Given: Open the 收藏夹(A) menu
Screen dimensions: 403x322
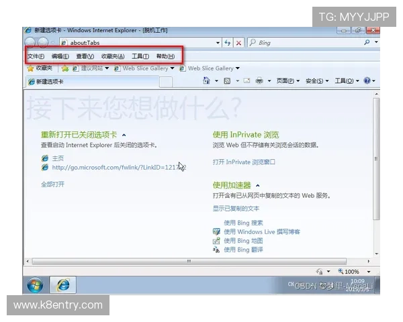Looking at the screenshot, I should click(113, 56).
